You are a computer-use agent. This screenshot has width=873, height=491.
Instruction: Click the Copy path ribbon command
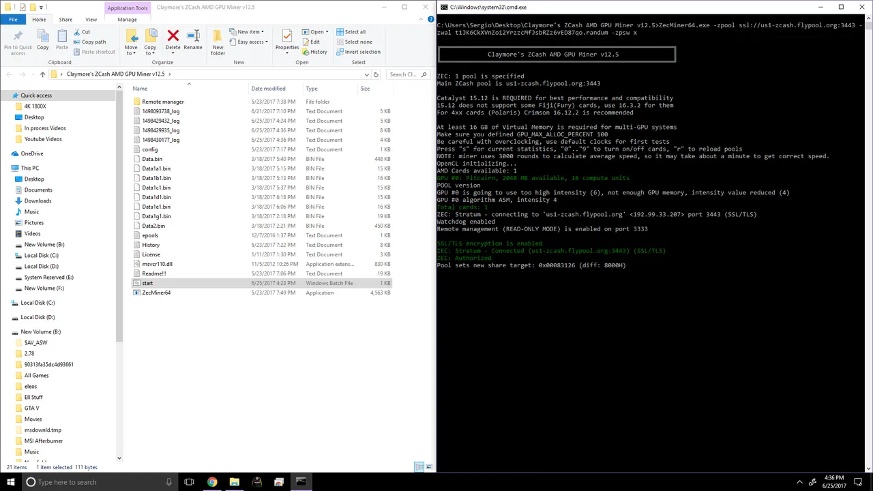[89, 42]
